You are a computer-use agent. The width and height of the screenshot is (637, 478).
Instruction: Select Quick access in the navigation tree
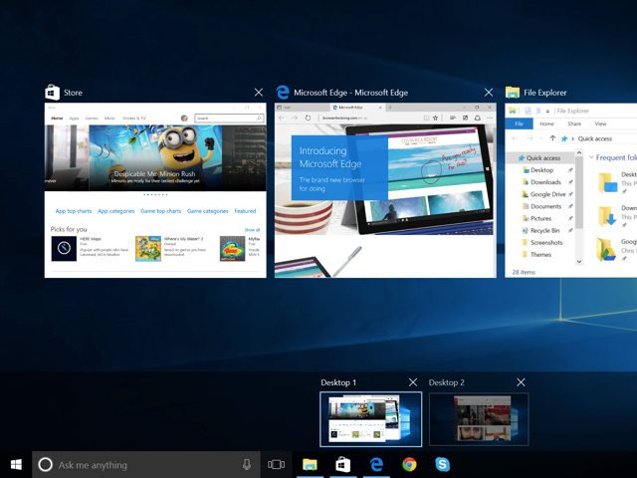tap(540, 157)
